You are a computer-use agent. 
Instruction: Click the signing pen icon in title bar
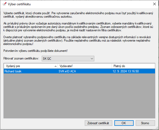(x=4, y=4)
